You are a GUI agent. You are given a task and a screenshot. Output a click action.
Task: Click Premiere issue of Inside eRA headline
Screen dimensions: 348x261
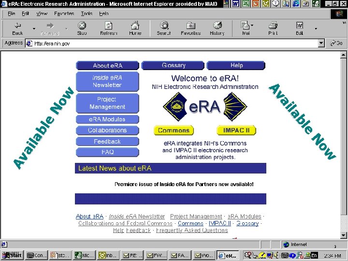point(184,184)
